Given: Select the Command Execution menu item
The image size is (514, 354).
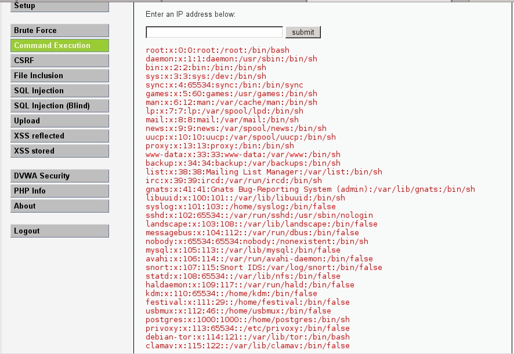Looking at the screenshot, I should (x=59, y=46).
